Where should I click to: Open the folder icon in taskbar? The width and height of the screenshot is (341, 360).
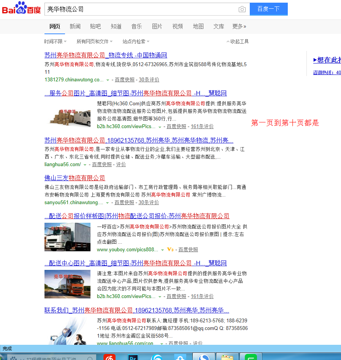tap(227, 357)
